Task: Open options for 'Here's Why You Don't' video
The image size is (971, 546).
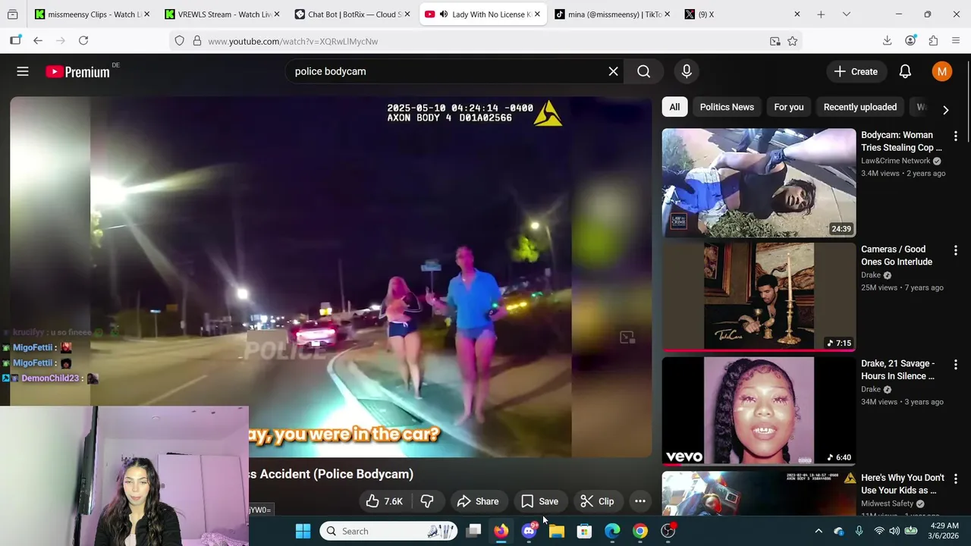Action: point(956,479)
